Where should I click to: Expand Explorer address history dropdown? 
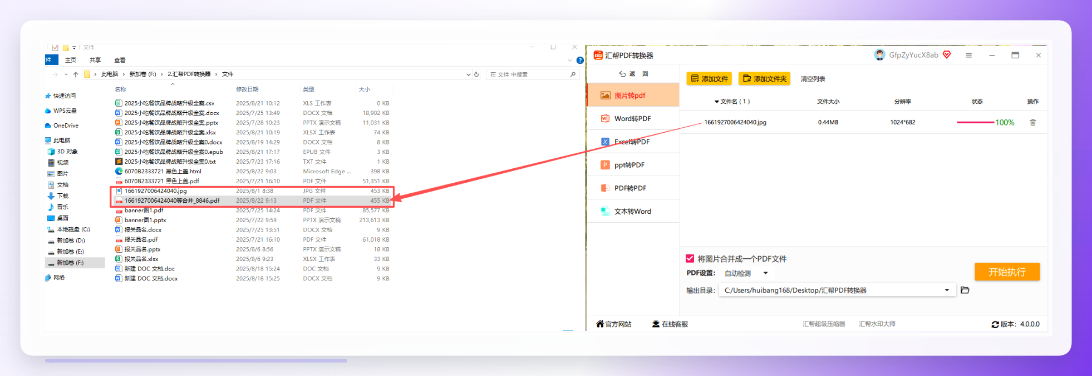tap(468, 74)
